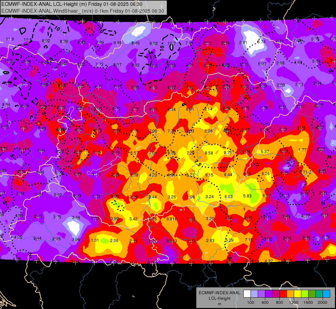Click the wind shear value 10.8
Screen dimensions: 336x309
[x=28, y=40]
